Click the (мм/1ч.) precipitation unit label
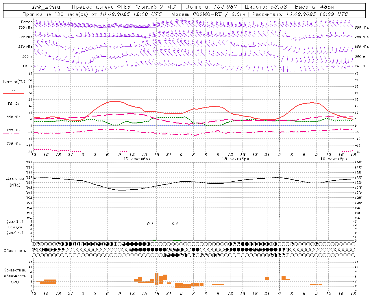This screenshot has height=296, width=370. 15,233
